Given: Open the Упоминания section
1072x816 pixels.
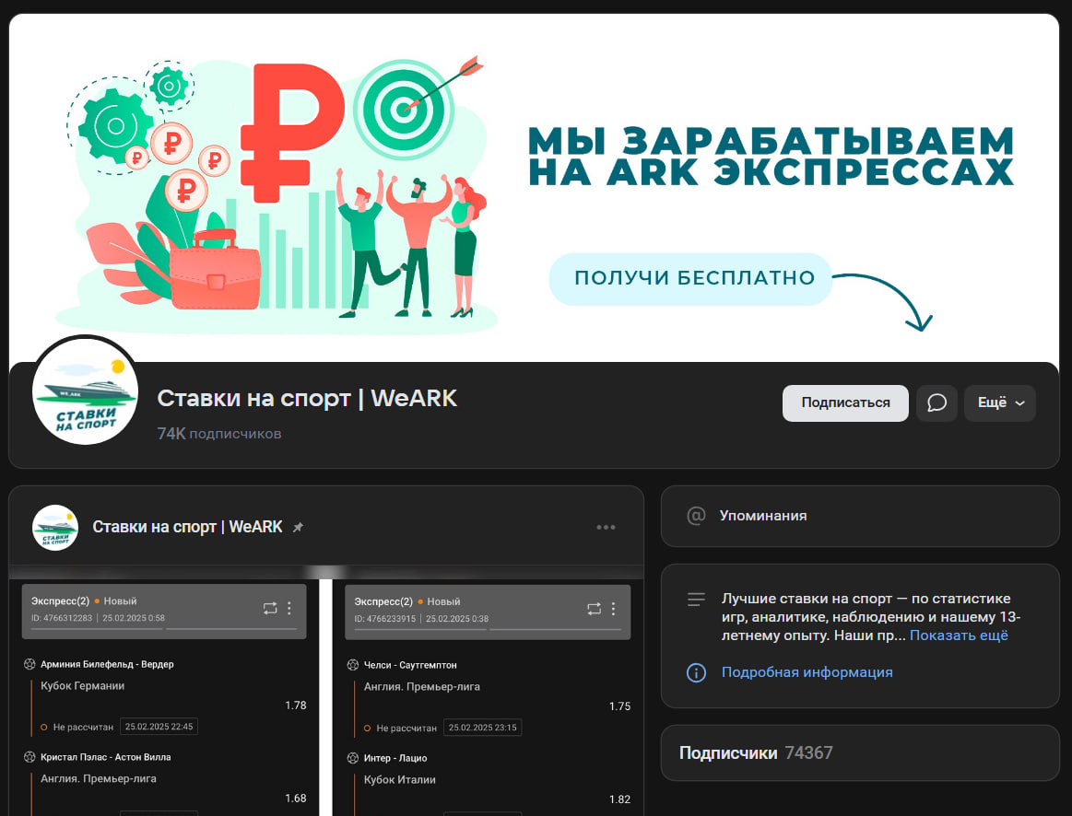Looking at the screenshot, I should coord(763,516).
